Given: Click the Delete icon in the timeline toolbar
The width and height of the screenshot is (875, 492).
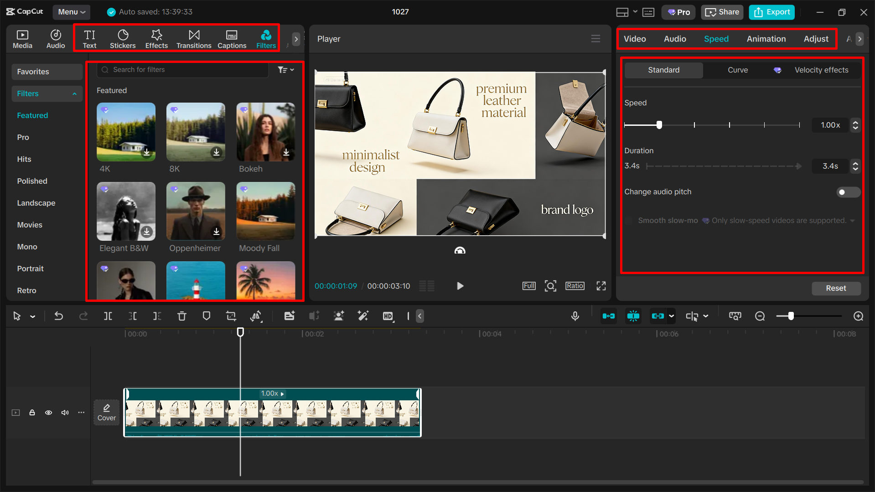Looking at the screenshot, I should tap(182, 316).
